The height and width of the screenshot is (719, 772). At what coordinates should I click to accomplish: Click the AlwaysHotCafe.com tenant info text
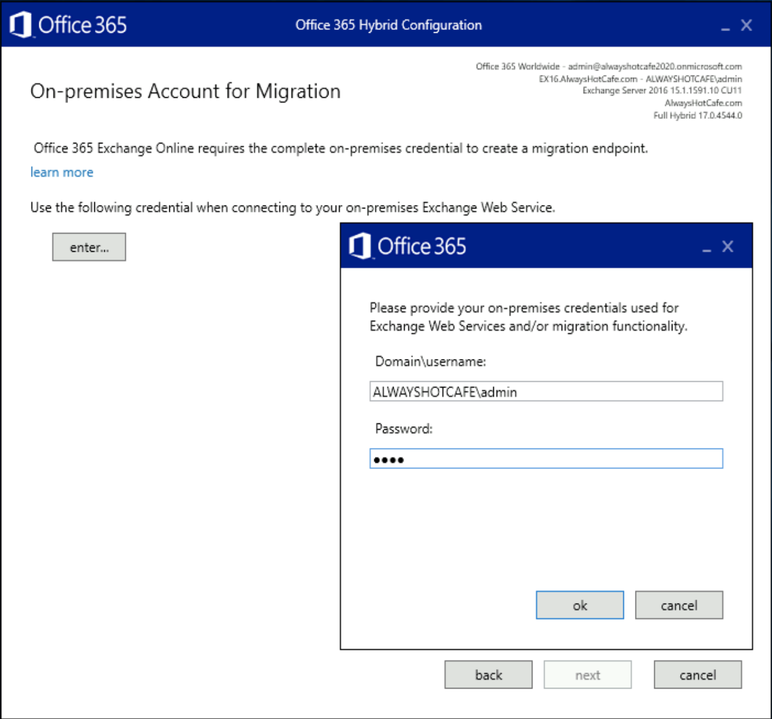[702, 102]
